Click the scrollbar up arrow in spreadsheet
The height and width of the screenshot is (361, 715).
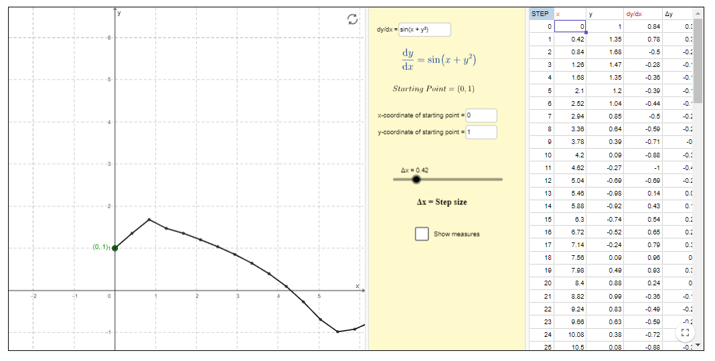(x=697, y=12)
